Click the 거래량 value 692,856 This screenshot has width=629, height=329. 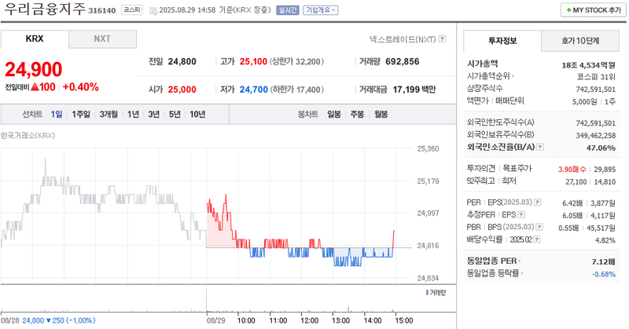coord(403,62)
